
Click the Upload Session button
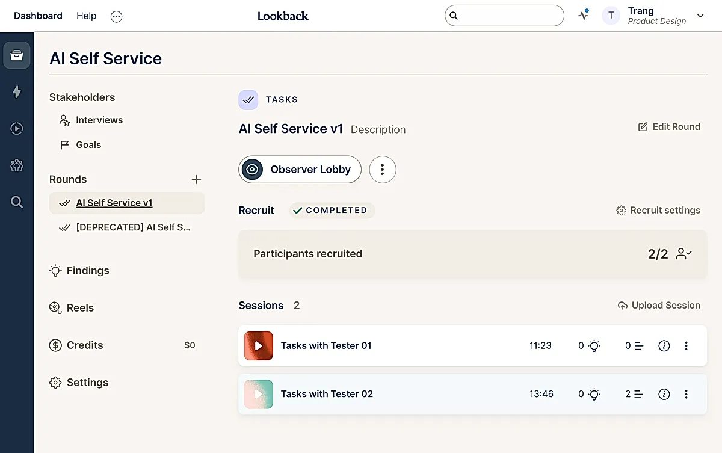point(659,306)
